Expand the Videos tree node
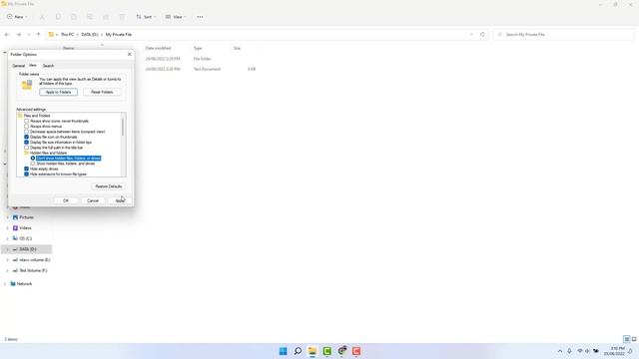 point(7,228)
